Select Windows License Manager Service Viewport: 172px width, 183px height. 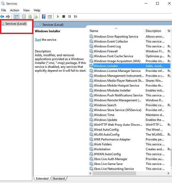[130, 71]
